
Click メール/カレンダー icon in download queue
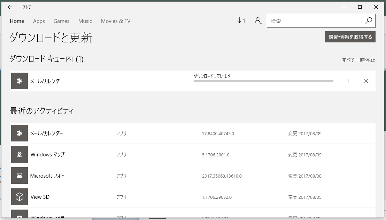pyautogui.click(x=20, y=81)
